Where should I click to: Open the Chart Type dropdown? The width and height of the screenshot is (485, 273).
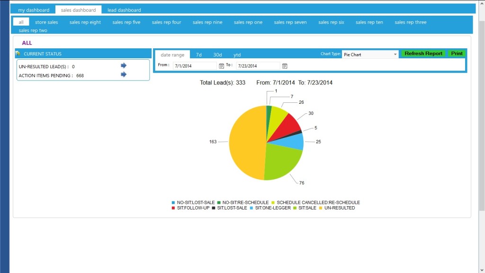coord(370,55)
